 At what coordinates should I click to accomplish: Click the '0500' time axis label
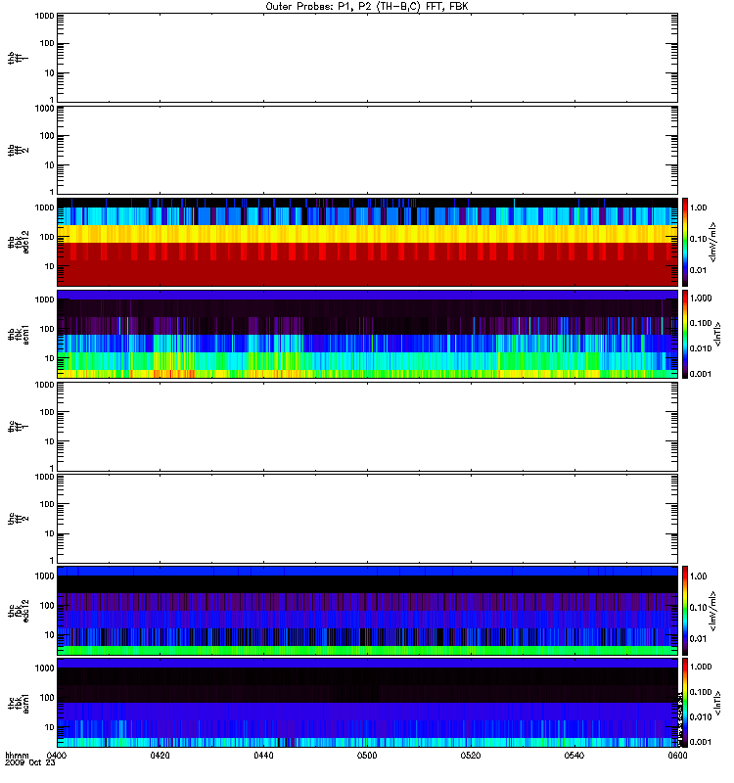[x=367, y=755]
